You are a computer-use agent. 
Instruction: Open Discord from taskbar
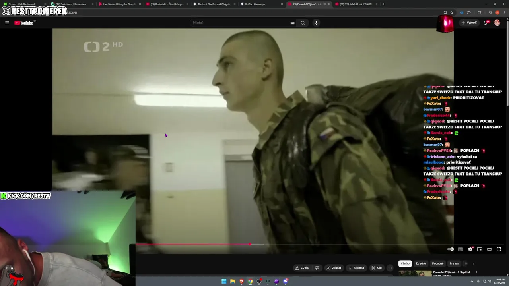tap(286, 281)
